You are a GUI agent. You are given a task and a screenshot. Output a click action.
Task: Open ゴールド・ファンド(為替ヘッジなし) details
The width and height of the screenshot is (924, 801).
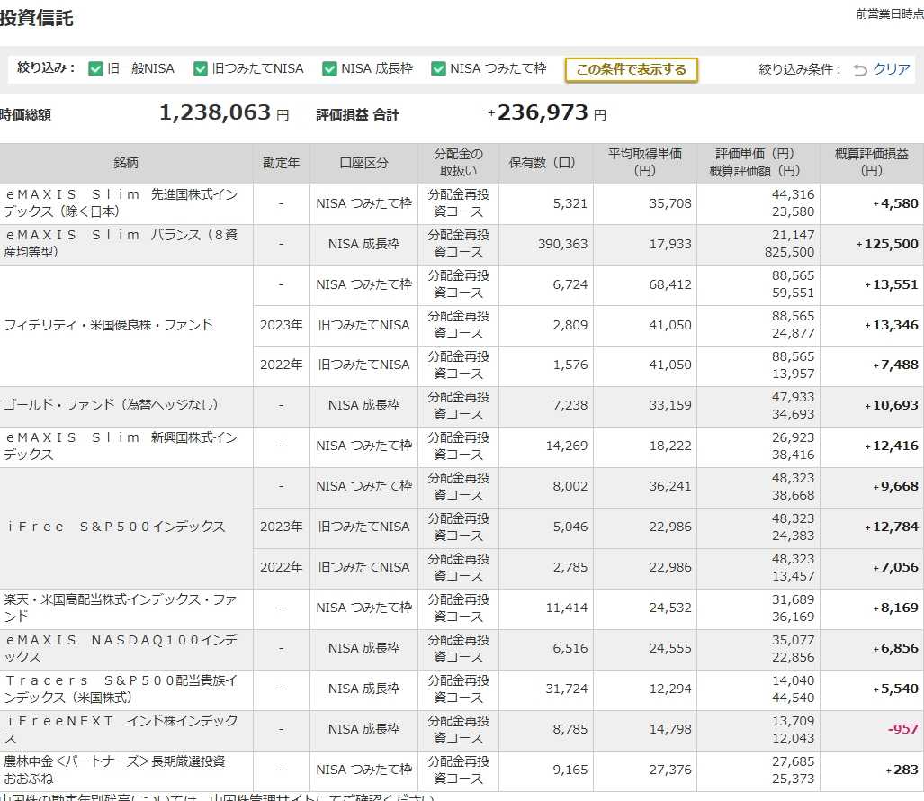coord(111,405)
